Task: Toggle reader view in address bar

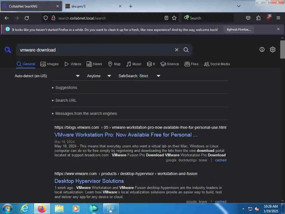Action: pyautogui.click(x=166, y=18)
